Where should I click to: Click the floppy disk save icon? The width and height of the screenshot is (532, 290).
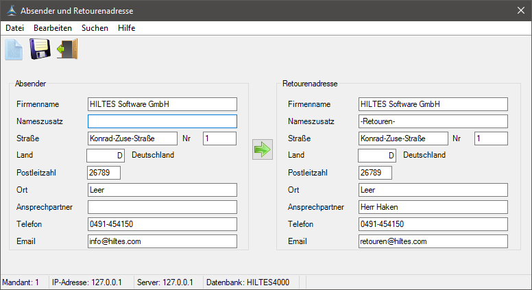[x=40, y=50]
